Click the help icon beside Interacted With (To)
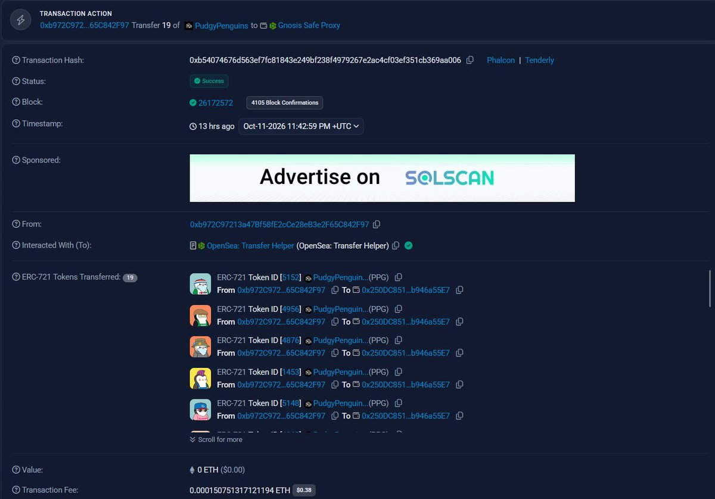The height and width of the screenshot is (499, 715). [x=16, y=245]
